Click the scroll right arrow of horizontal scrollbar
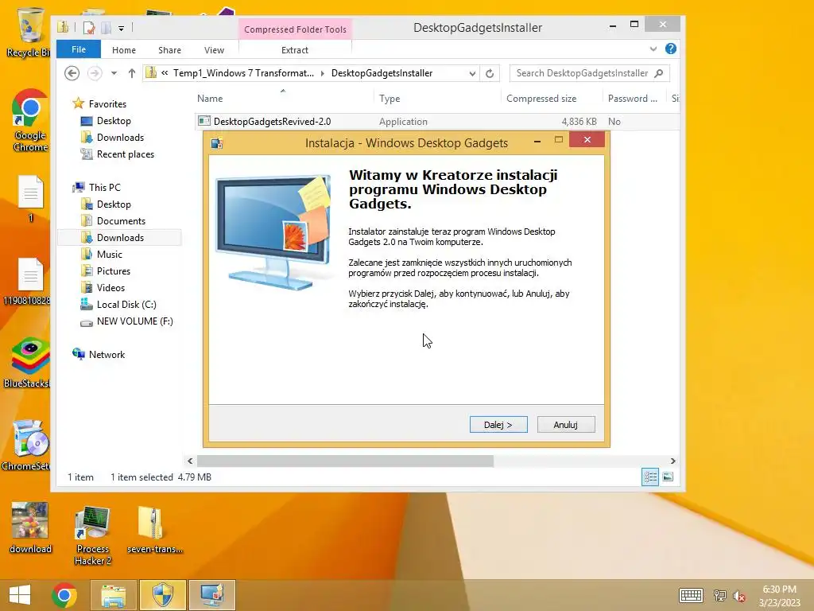The height and width of the screenshot is (611, 814). (x=673, y=461)
